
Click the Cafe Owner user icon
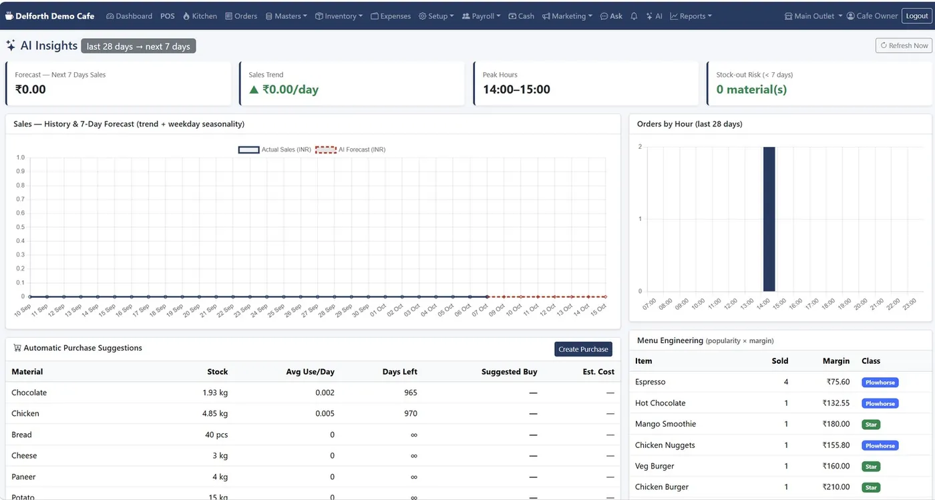(850, 16)
